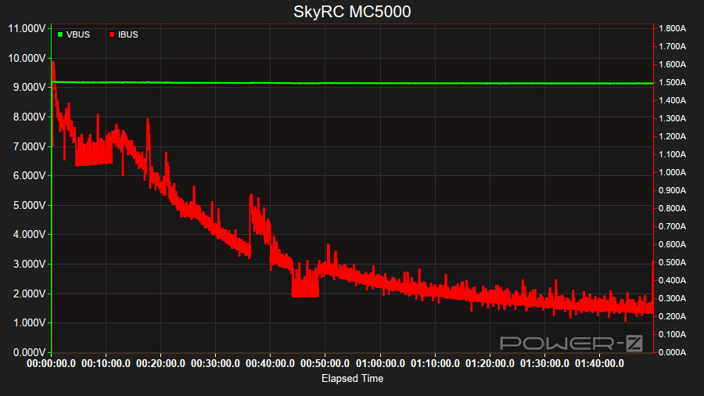Click the 0.500A current axis label
The width and height of the screenshot is (704, 396).
[x=672, y=263]
